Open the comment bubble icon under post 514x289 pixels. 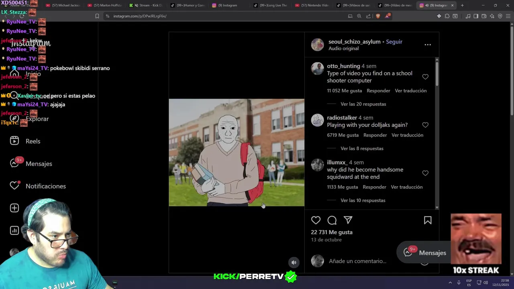point(332,220)
